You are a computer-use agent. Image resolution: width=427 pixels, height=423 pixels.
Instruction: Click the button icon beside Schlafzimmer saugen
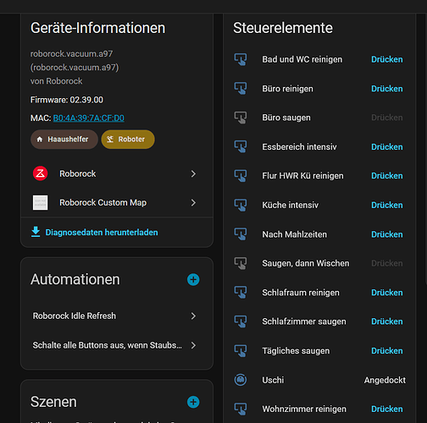[x=241, y=321]
